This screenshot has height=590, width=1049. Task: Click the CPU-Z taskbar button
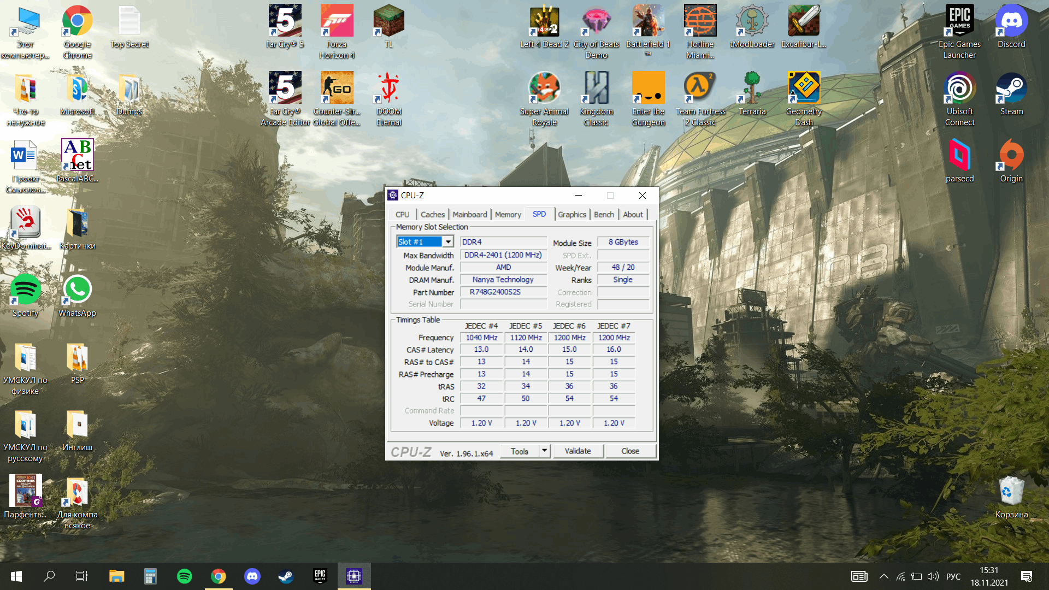(354, 576)
